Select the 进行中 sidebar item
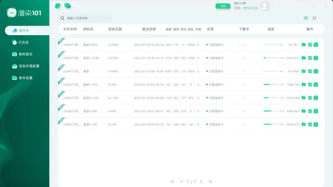Screen dimensions: 333x187 (x=27, y=31)
